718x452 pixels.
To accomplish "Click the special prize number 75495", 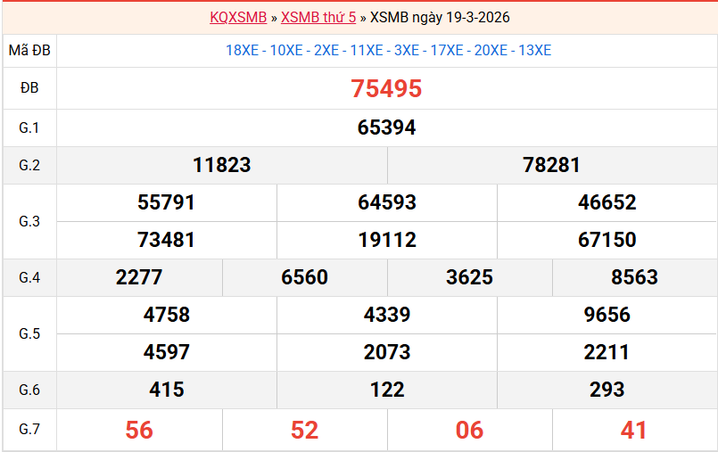I will pos(386,88).
